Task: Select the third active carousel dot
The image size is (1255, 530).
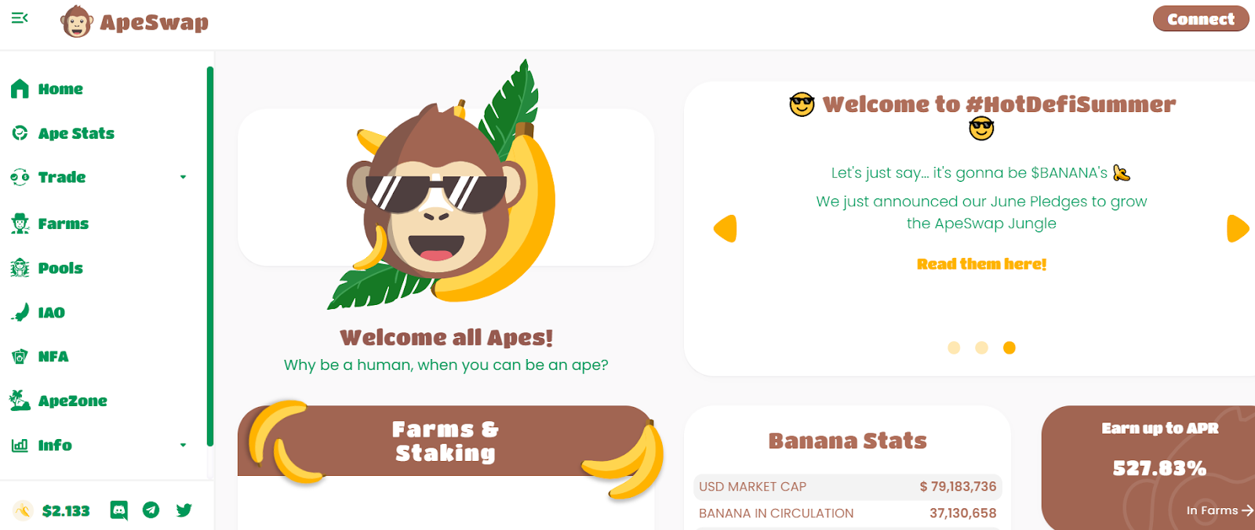Action: point(1009,347)
